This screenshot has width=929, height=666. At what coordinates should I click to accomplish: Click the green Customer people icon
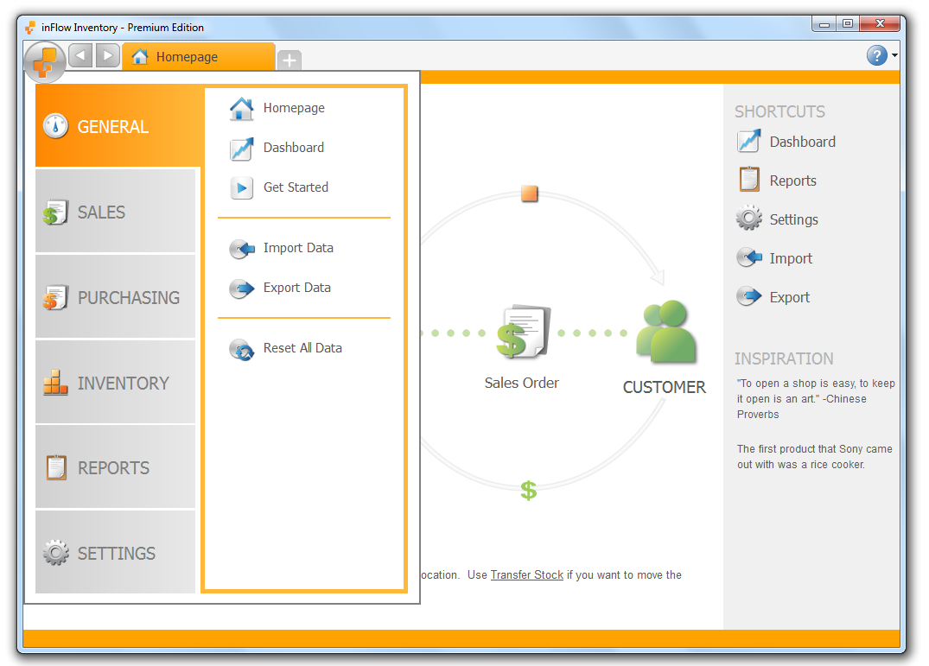(666, 331)
